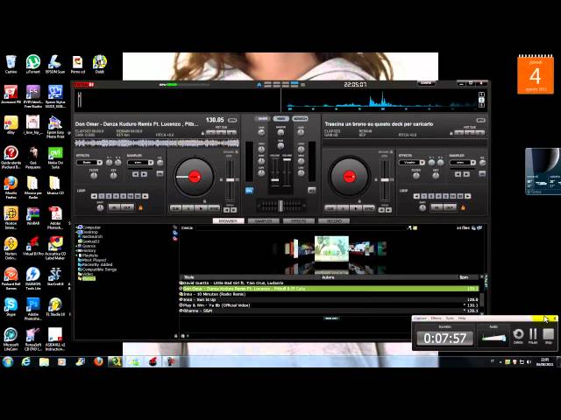Click left deck pitch bend down arrow
Viewport: 561px width, 420px height.
point(226,210)
